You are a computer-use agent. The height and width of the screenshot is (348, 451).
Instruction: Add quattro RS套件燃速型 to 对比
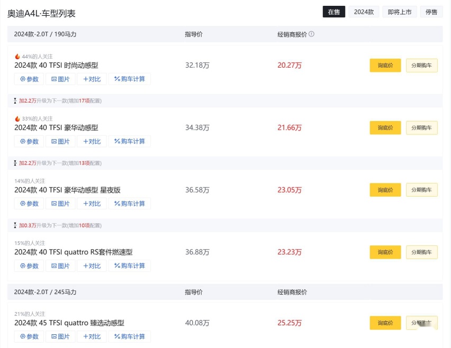(x=92, y=266)
